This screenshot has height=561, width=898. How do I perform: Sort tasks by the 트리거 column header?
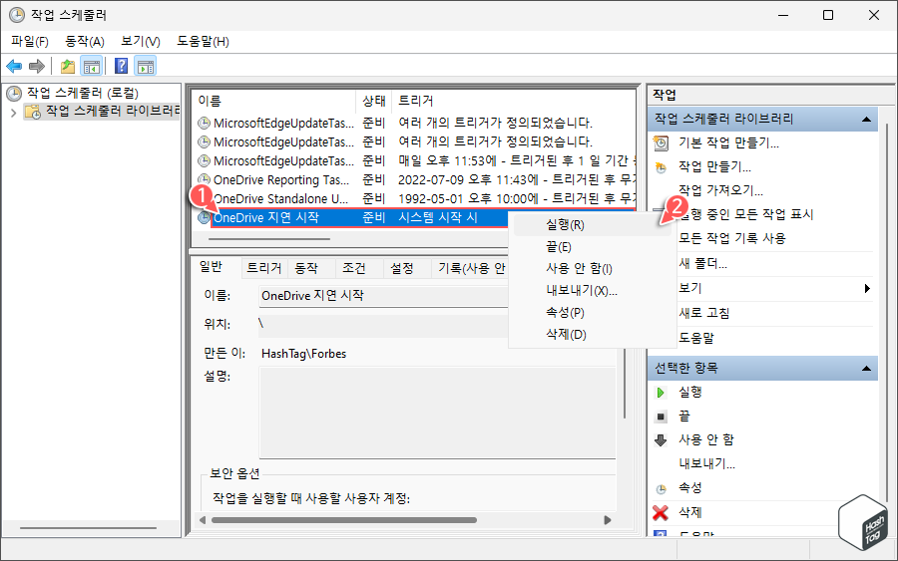[x=513, y=102]
